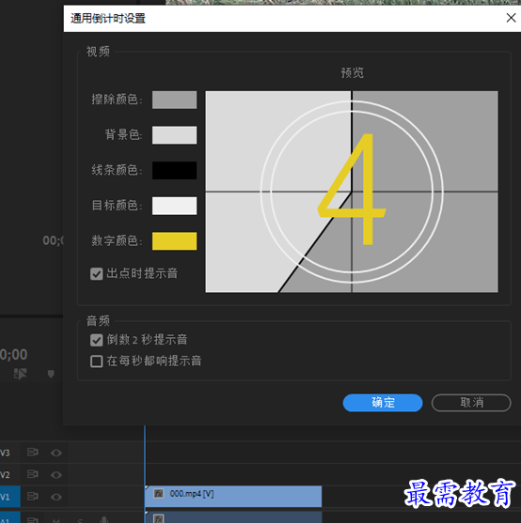Viewport: 521px width, 523px height.
Task: Click the fx badge on 000.mp4 [V] clip
Action: (x=159, y=493)
